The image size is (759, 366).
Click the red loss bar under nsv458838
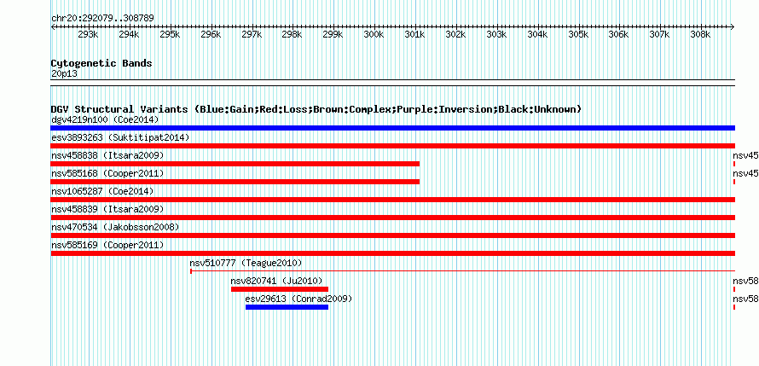coord(235,164)
